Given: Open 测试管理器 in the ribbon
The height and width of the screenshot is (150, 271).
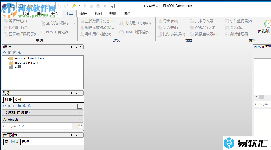Looking at the screenshot, I should point(237,34).
